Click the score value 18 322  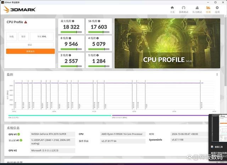click(71, 27)
